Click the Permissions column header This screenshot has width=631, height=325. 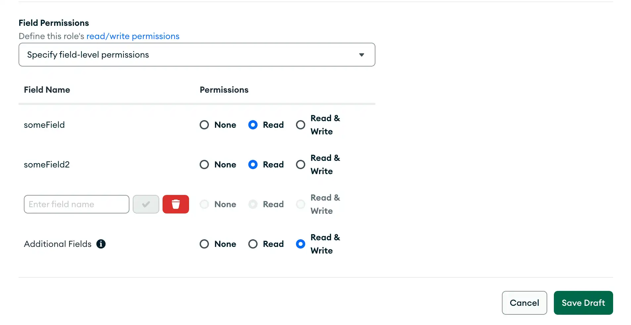pos(224,90)
